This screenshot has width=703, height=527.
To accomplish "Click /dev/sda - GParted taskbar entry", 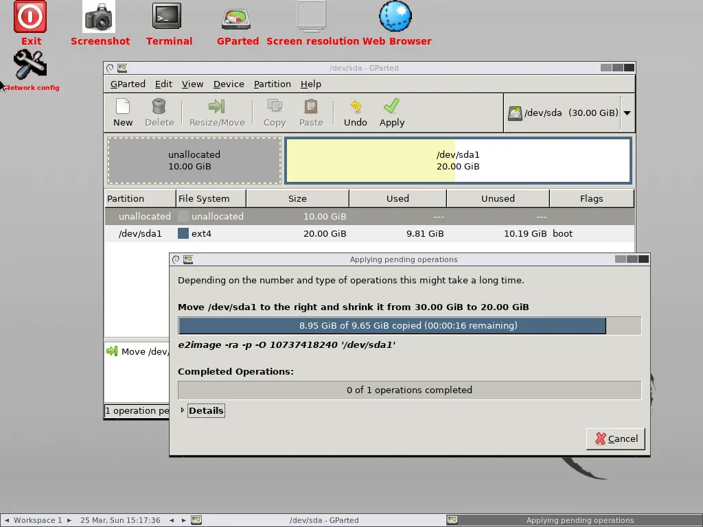I will click(x=324, y=520).
